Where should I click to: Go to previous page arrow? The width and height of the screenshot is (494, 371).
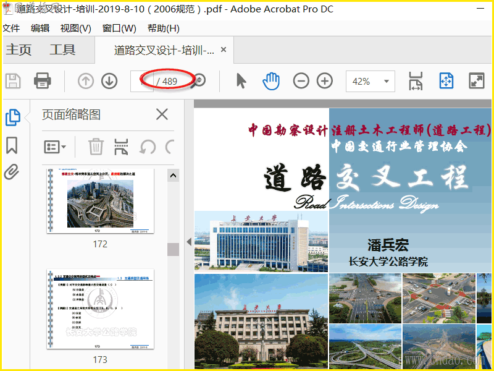86,81
